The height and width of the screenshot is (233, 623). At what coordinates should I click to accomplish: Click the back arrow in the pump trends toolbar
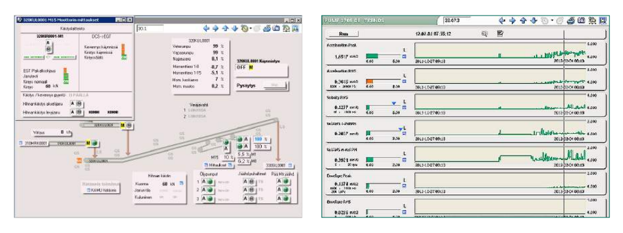(502, 20)
